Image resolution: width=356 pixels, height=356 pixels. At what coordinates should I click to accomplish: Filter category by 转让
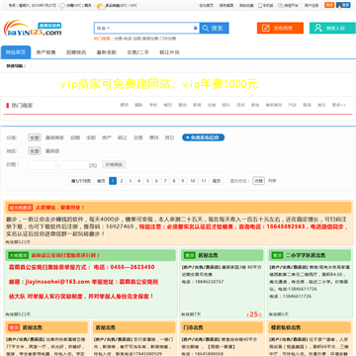click(123, 137)
